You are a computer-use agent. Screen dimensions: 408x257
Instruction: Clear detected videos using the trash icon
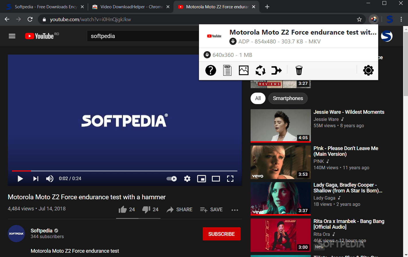tap(299, 70)
